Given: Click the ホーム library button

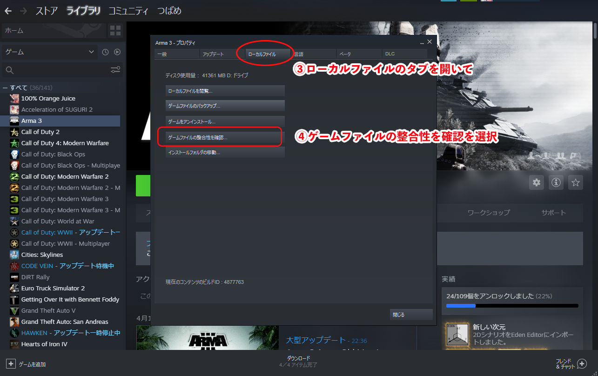Looking at the screenshot, I should click(54, 31).
